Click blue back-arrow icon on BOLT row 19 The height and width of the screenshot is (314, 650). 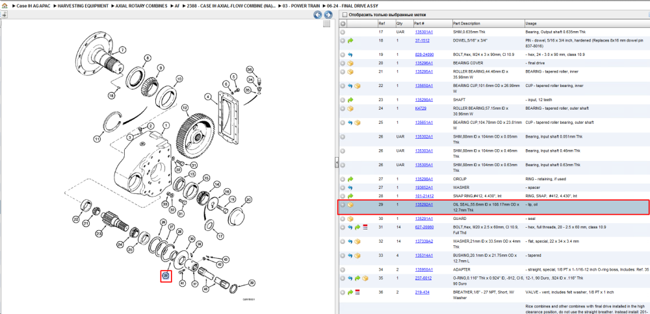tap(350, 54)
